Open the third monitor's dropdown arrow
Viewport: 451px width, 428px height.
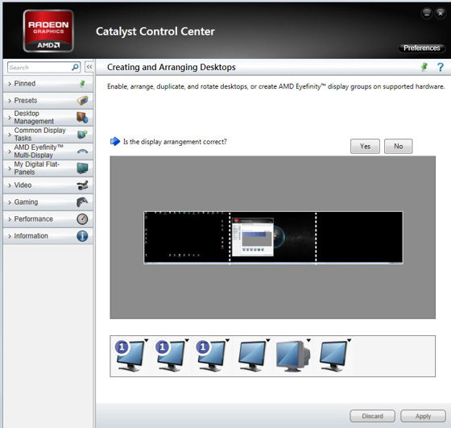click(x=227, y=340)
